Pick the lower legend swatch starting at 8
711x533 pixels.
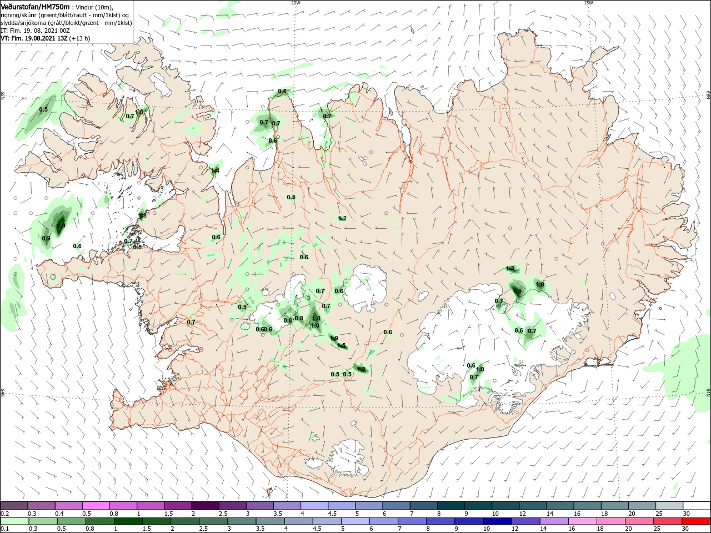click(440, 521)
